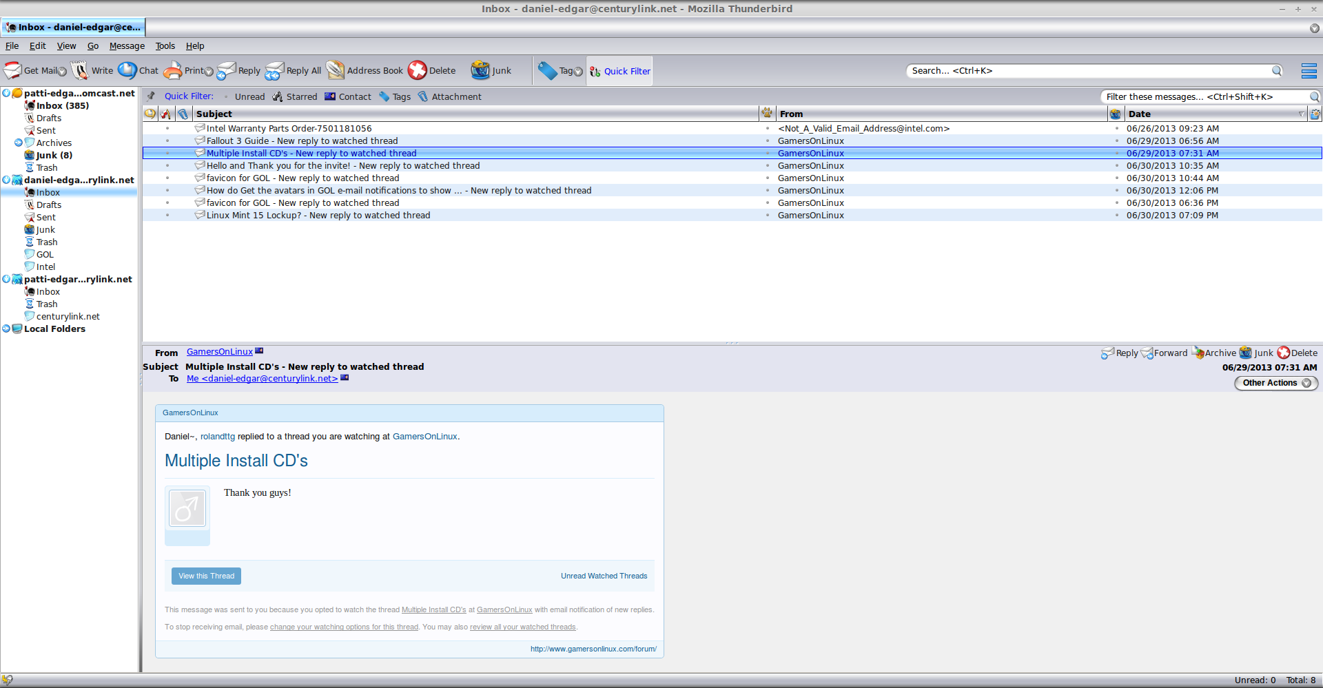Click the Delete toolbar button
This screenshot has height=688, width=1323.
(x=431, y=70)
